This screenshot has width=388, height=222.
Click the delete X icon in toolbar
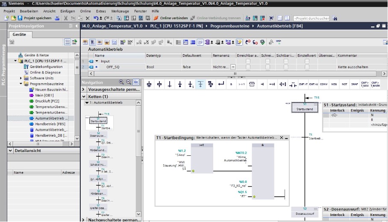[x=87, y=18]
